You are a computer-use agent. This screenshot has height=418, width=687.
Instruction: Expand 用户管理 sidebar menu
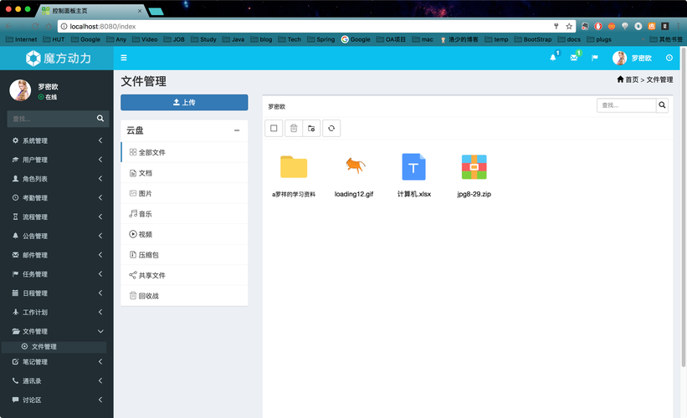click(x=57, y=160)
